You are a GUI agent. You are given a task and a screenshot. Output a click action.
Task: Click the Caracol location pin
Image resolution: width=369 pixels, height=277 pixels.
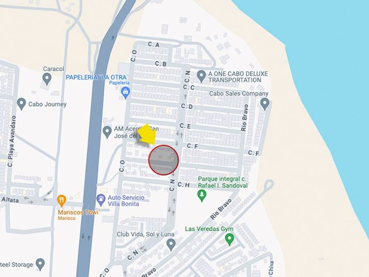point(47,79)
